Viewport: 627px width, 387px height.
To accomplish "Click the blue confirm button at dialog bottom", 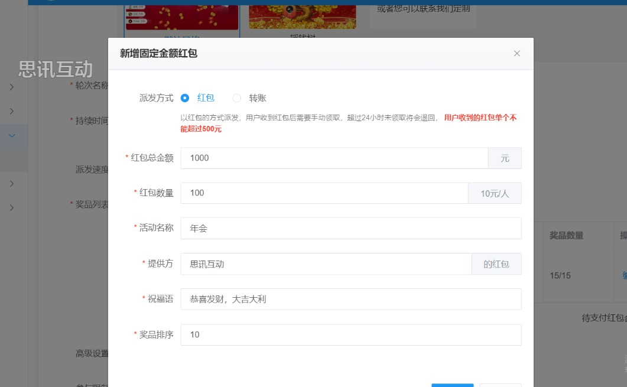I will tap(452, 385).
